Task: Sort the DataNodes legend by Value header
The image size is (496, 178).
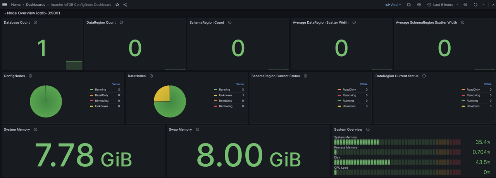Action: point(240,84)
